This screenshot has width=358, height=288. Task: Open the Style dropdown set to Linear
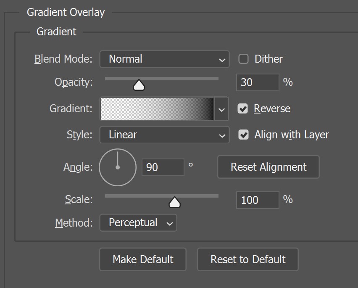coord(164,135)
